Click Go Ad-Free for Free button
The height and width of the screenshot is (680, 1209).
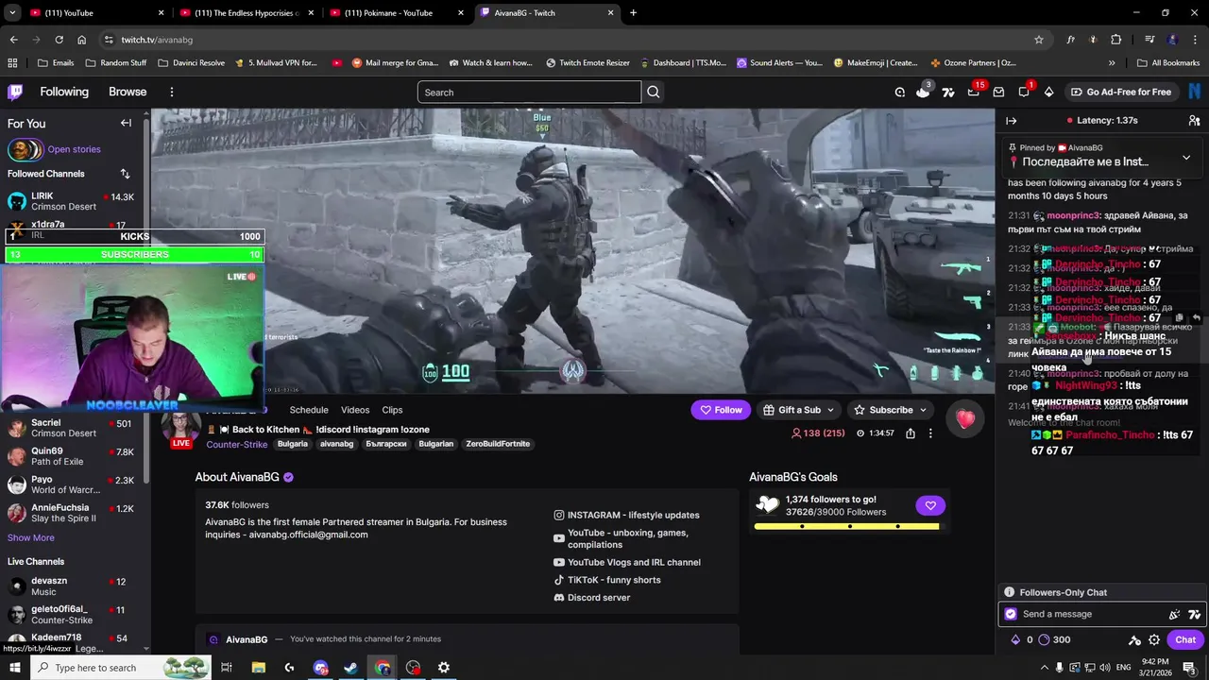coord(1120,92)
